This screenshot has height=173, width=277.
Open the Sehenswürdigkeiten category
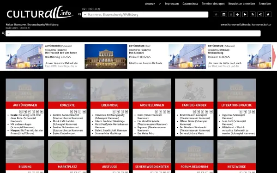pos(152,167)
